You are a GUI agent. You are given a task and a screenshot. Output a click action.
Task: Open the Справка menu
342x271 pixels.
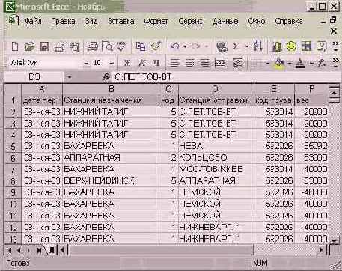coord(289,22)
